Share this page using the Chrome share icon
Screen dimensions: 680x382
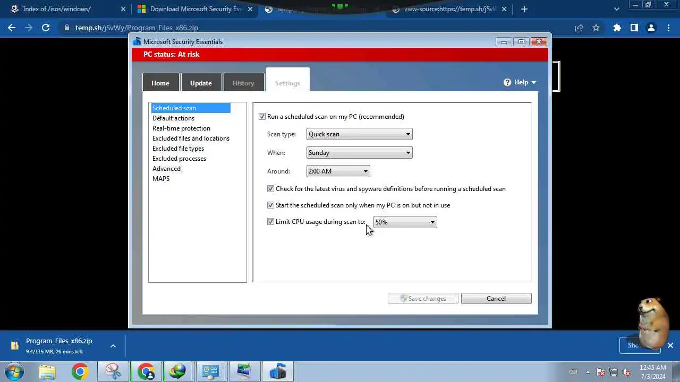579,28
